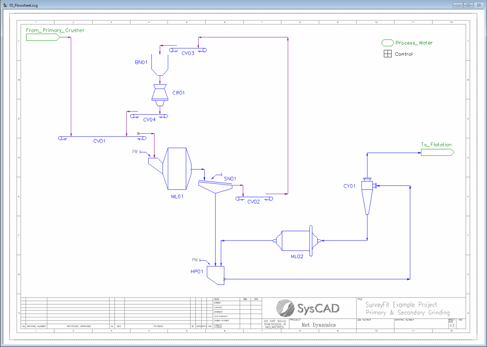Click the Process_Water legend symbol
Viewport: 487px width, 347px height.
point(388,43)
